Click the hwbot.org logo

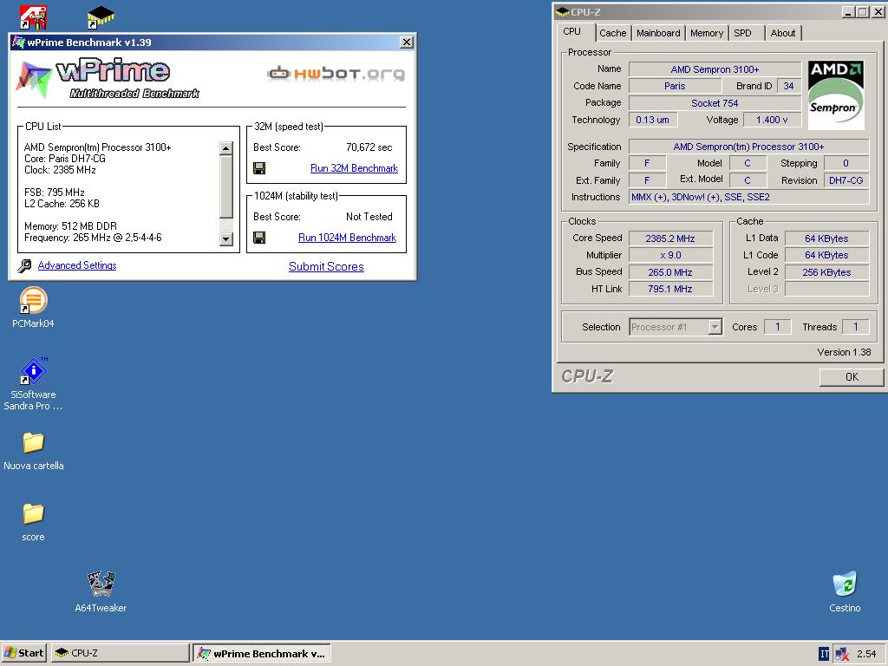[336, 74]
